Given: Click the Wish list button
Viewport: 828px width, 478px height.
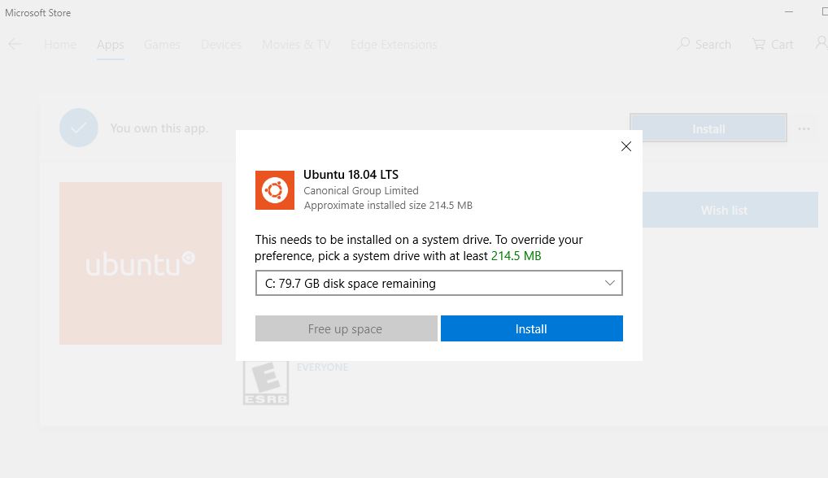Looking at the screenshot, I should coord(730,210).
